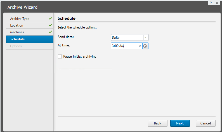Screen dimensions: 222x132
Task: Click the green checkmark beside Location
Action: [x=50, y=25]
